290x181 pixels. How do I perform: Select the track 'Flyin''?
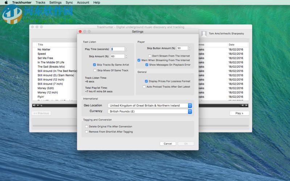(x=41, y=97)
